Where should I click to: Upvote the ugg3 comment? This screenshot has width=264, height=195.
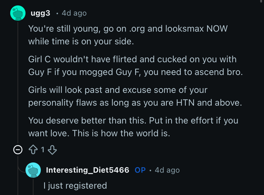tap(33, 150)
